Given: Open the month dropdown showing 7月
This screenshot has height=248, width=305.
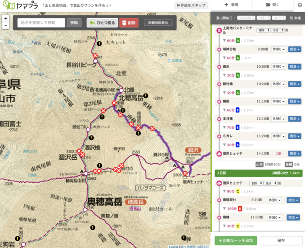Looking at the screenshot, I should pos(264,18).
